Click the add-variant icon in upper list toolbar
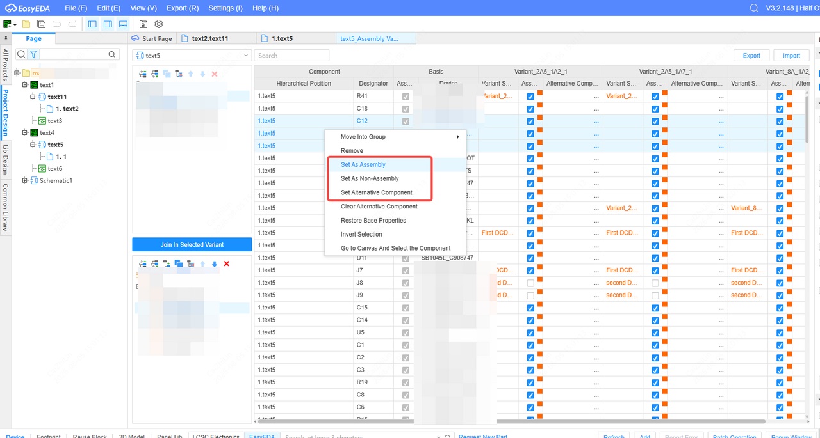The height and width of the screenshot is (438, 820). coord(142,74)
